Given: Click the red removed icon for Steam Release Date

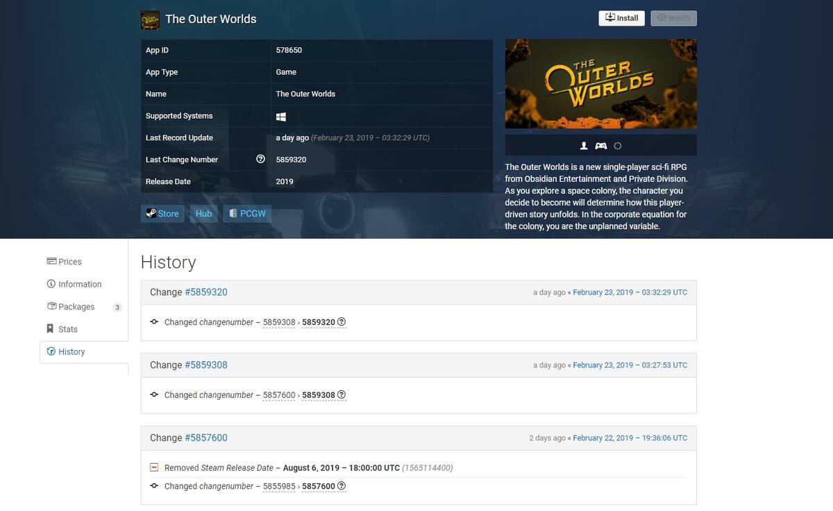Looking at the screenshot, I should 154,468.
